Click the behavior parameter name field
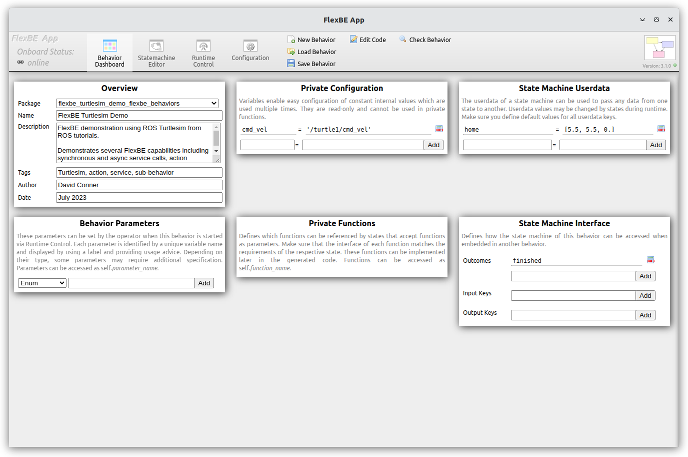Screen dimensions: 688x457 pyautogui.click(x=131, y=283)
